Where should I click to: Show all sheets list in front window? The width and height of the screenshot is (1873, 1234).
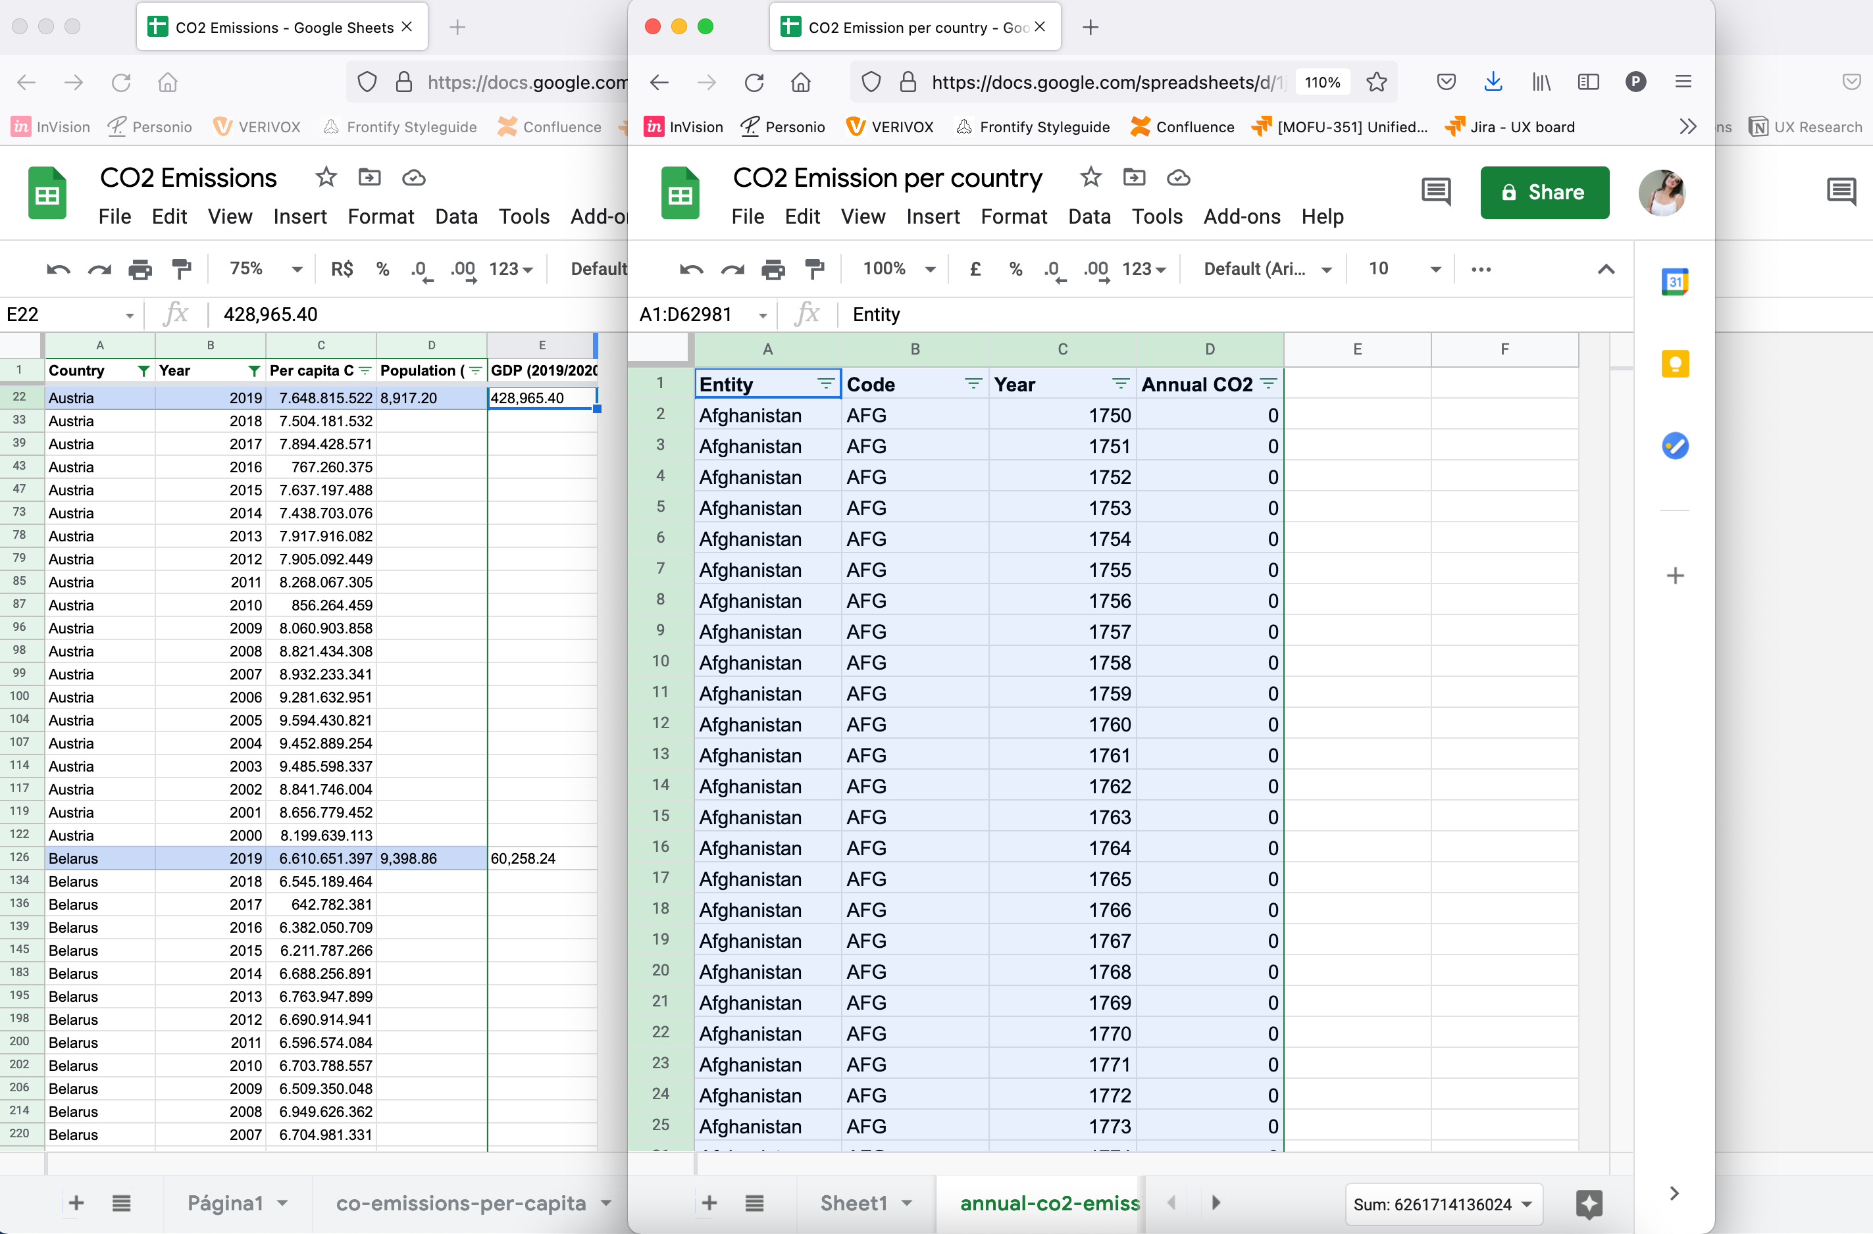pos(754,1202)
